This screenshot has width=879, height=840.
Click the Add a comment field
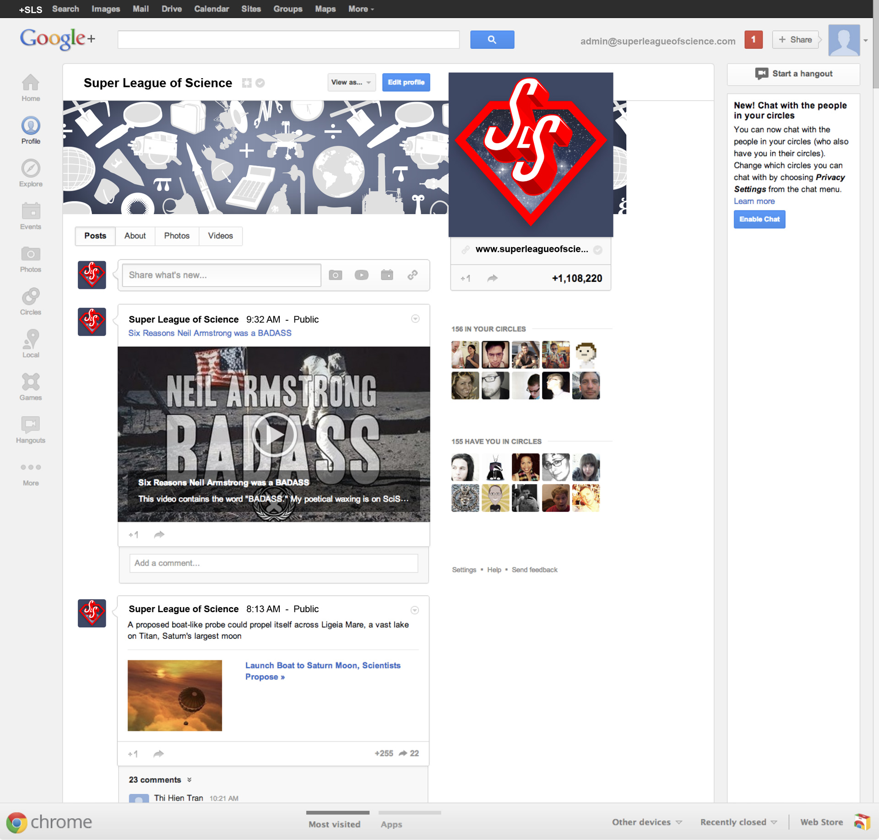(x=274, y=563)
